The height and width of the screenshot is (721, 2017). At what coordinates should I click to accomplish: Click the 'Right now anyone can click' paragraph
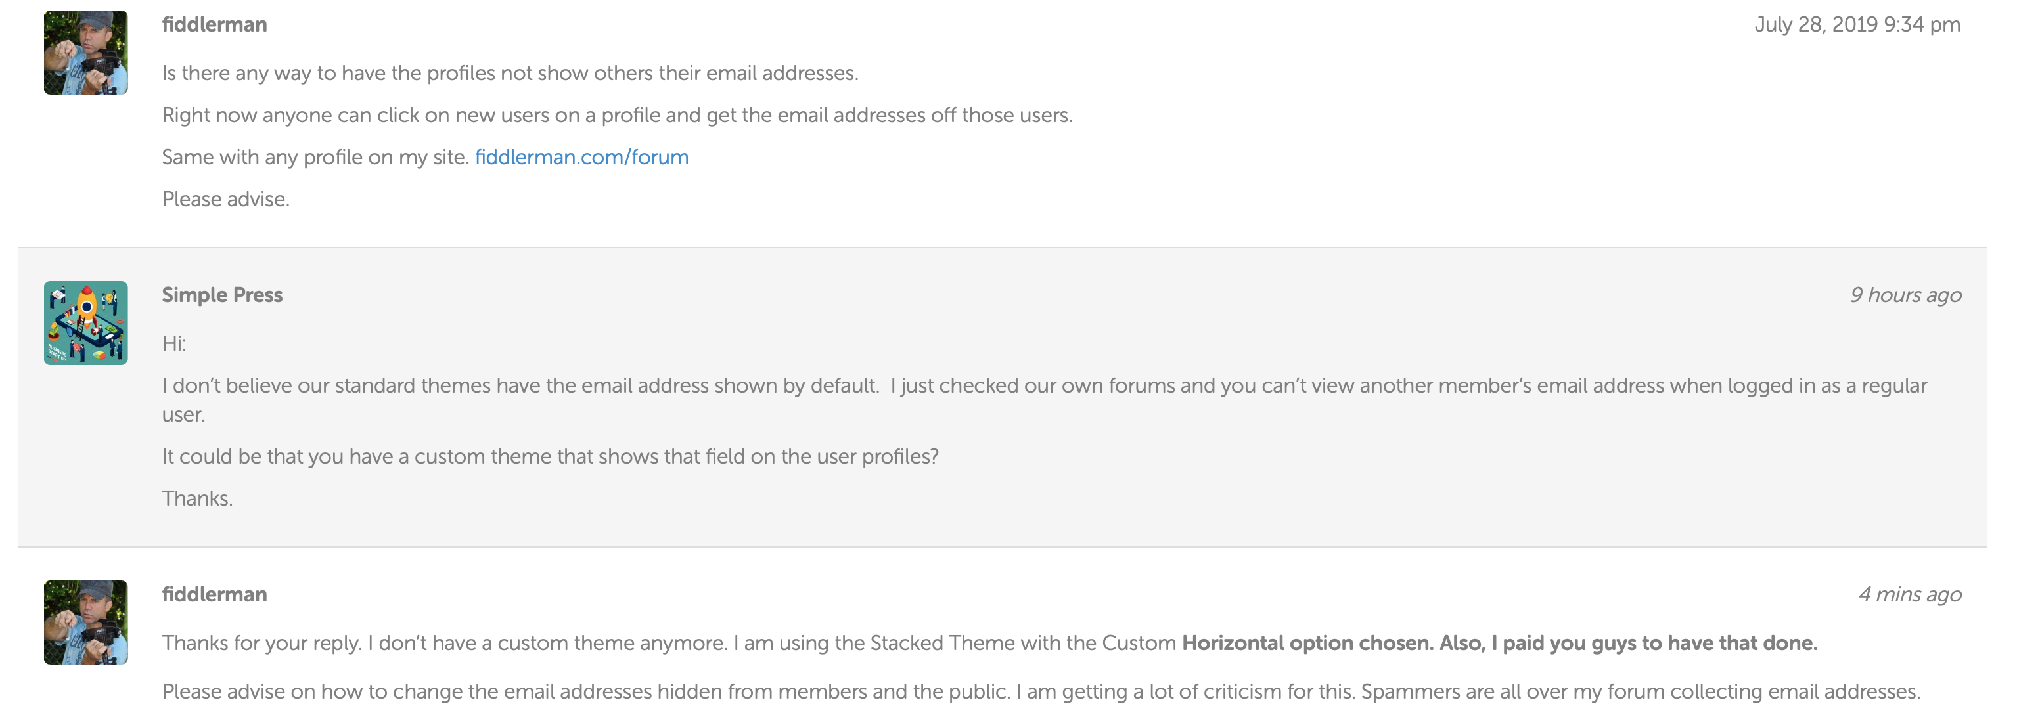617,116
